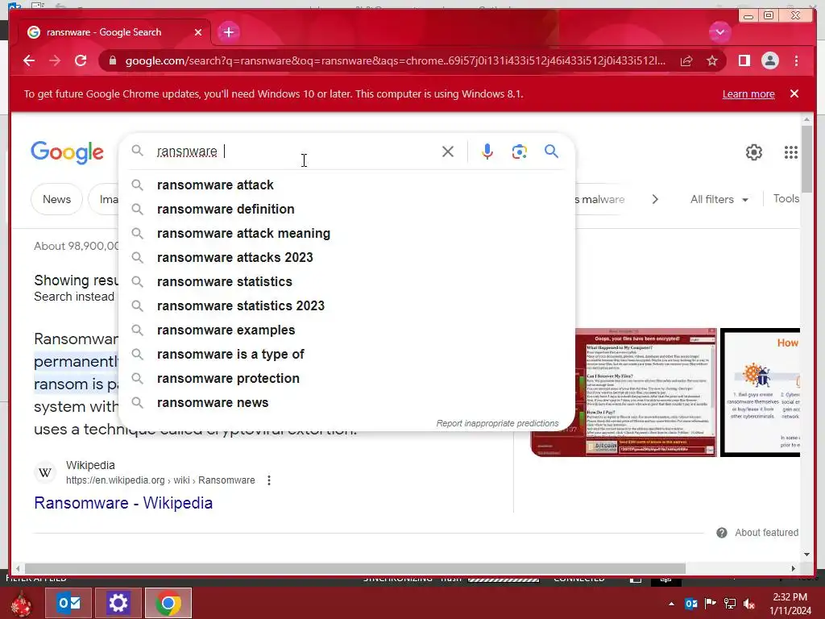Viewport: 825px width, 619px height.
Task: Click the Google logo
Action: 67,152
